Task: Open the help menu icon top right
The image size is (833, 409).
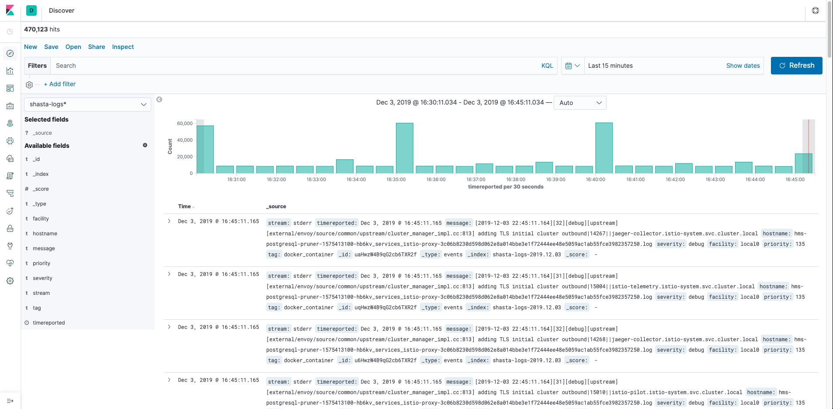Action: point(816,10)
